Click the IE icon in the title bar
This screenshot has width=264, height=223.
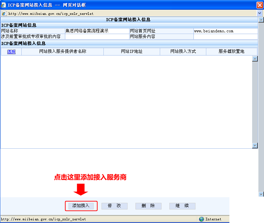pos(3,5)
